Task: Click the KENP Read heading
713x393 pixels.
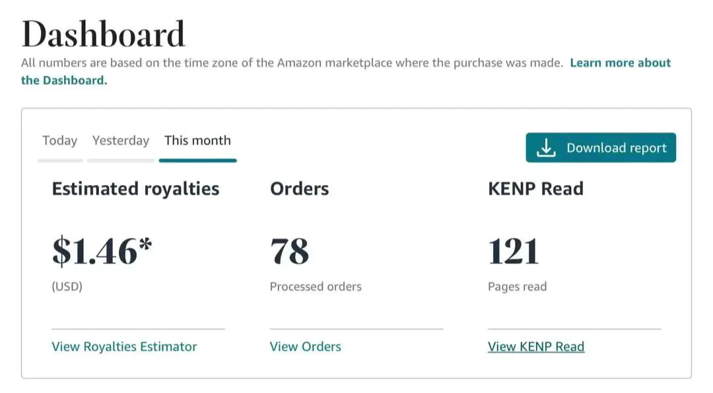Action: click(535, 189)
